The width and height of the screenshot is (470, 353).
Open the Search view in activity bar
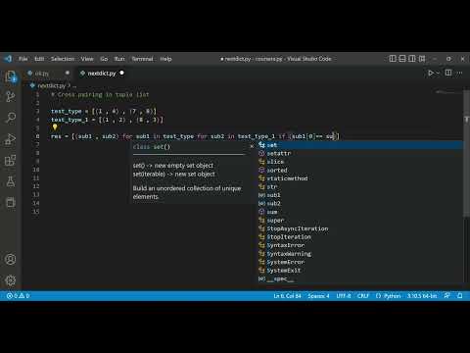click(11, 118)
